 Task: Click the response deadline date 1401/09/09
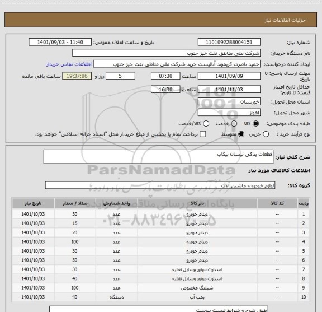tap(229, 76)
